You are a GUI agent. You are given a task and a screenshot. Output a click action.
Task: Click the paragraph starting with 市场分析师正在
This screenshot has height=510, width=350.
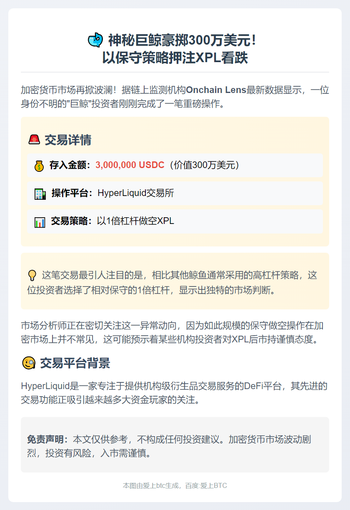point(175,332)
